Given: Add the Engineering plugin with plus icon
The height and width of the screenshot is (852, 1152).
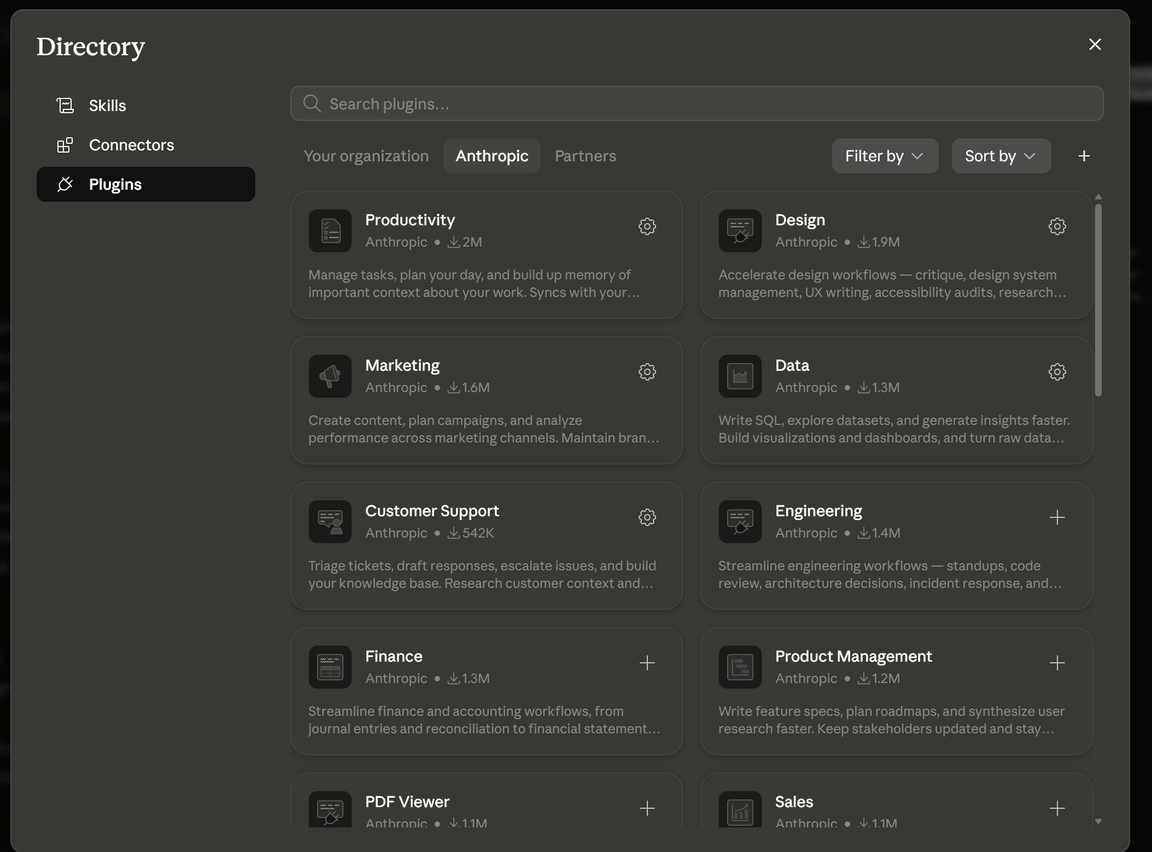Looking at the screenshot, I should (x=1057, y=517).
